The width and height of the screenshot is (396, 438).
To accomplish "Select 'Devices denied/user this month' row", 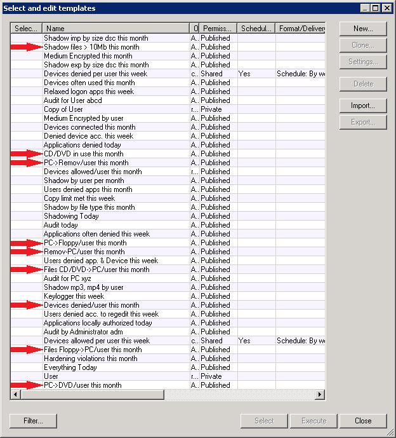I will pos(168,305).
